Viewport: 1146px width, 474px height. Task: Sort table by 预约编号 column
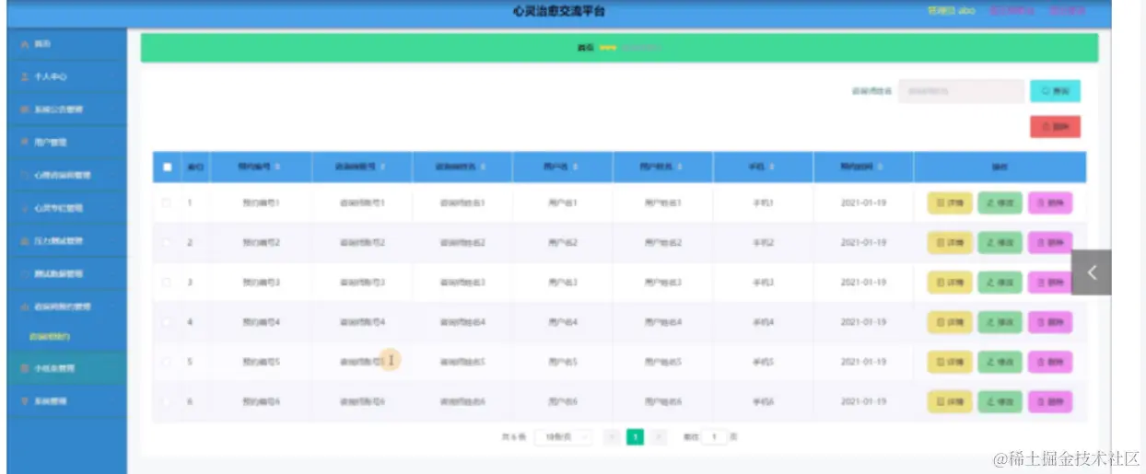[262, 168]
